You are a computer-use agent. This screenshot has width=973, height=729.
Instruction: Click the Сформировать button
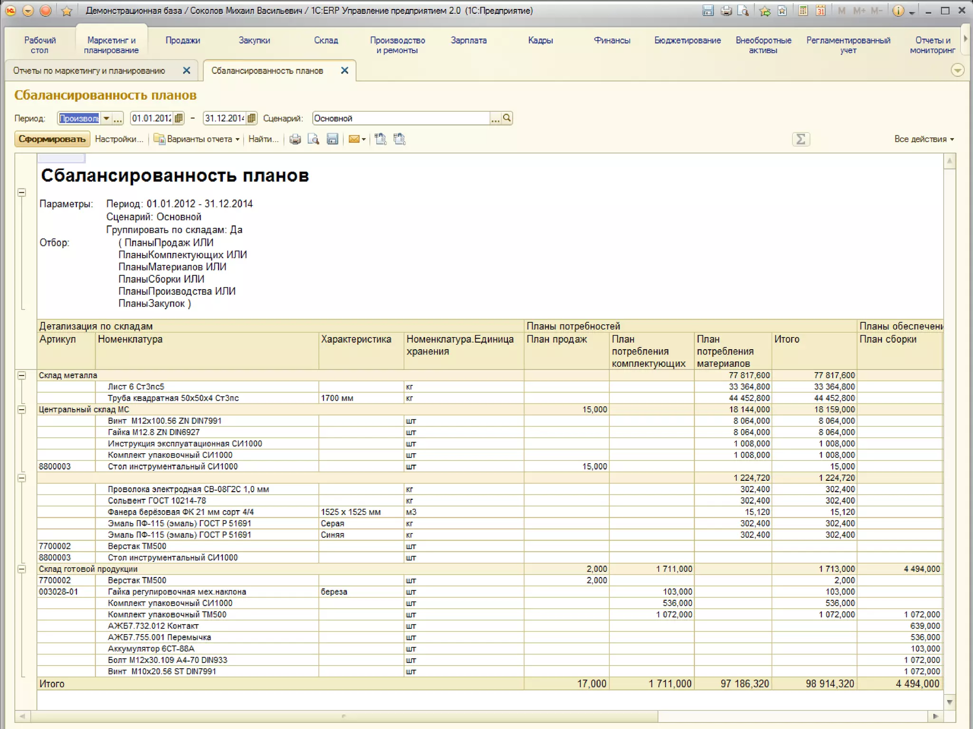click(52, 139)
